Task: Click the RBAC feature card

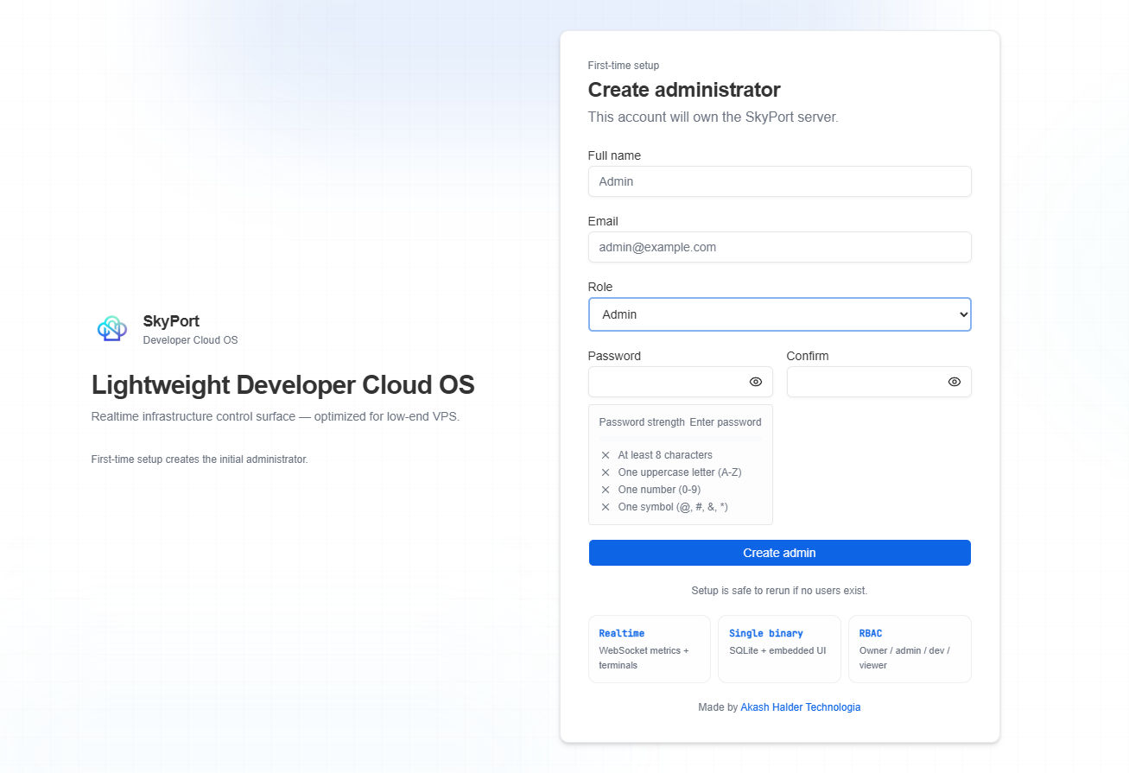Action: point(910,649)
